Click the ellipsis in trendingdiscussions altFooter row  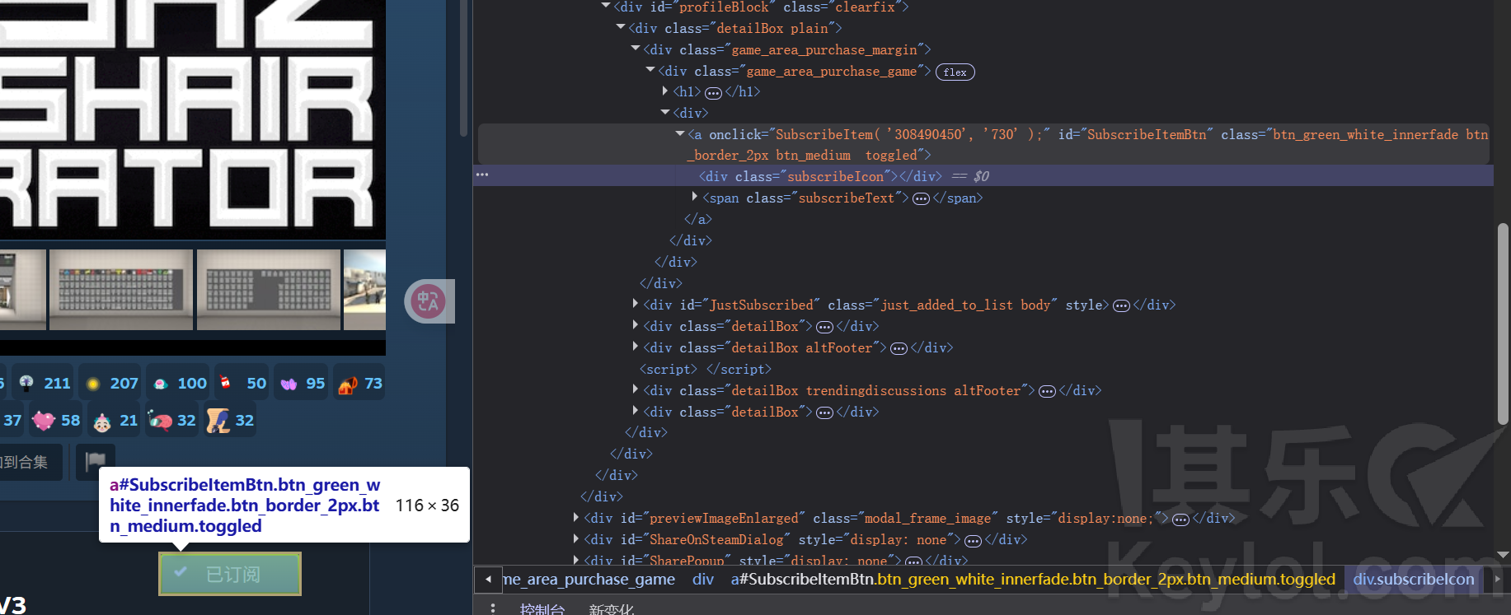pyautogui.click(x=1047, y=391)
